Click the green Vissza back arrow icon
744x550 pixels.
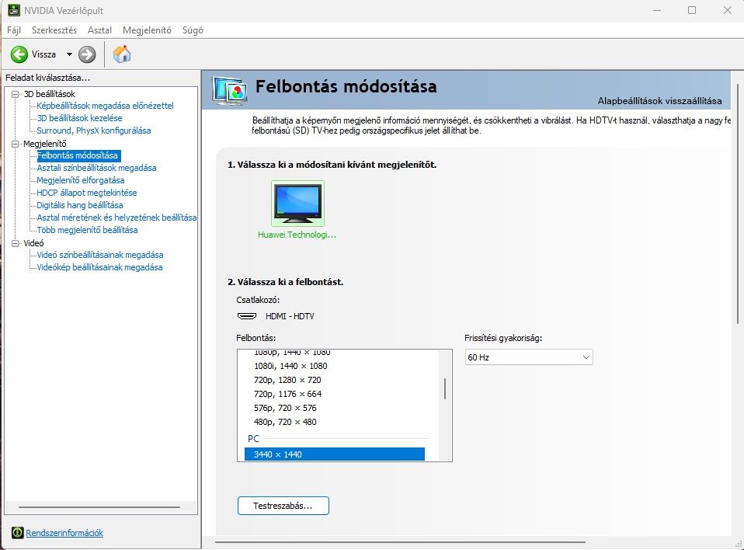tap(19, 54)
